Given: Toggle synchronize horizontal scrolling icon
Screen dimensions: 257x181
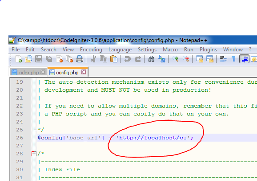Looking at the screenshot, I should click(209, 59).
